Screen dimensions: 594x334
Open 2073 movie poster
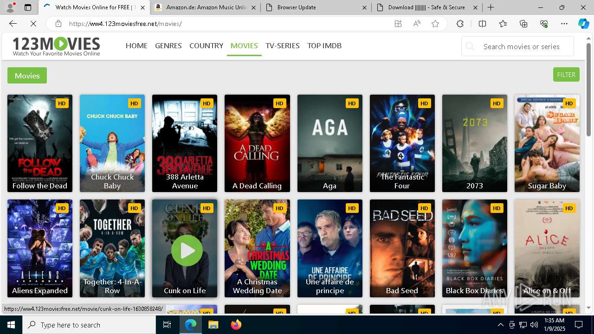pyautogui.click(x=475, y=143)
